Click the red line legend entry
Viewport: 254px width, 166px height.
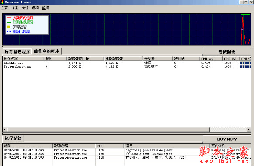pyautogui.click(x=20, y=18)
